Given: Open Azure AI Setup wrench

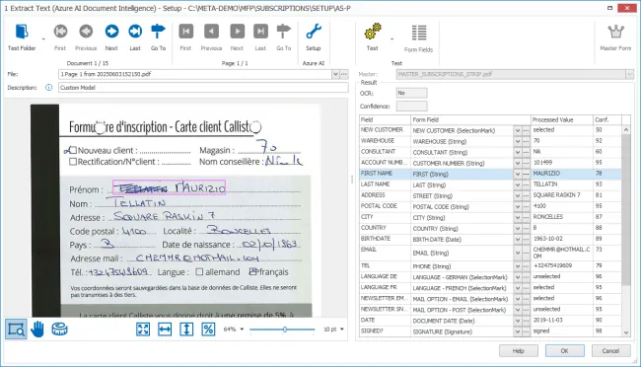Looking at the screenshot, I should (314, 37).
